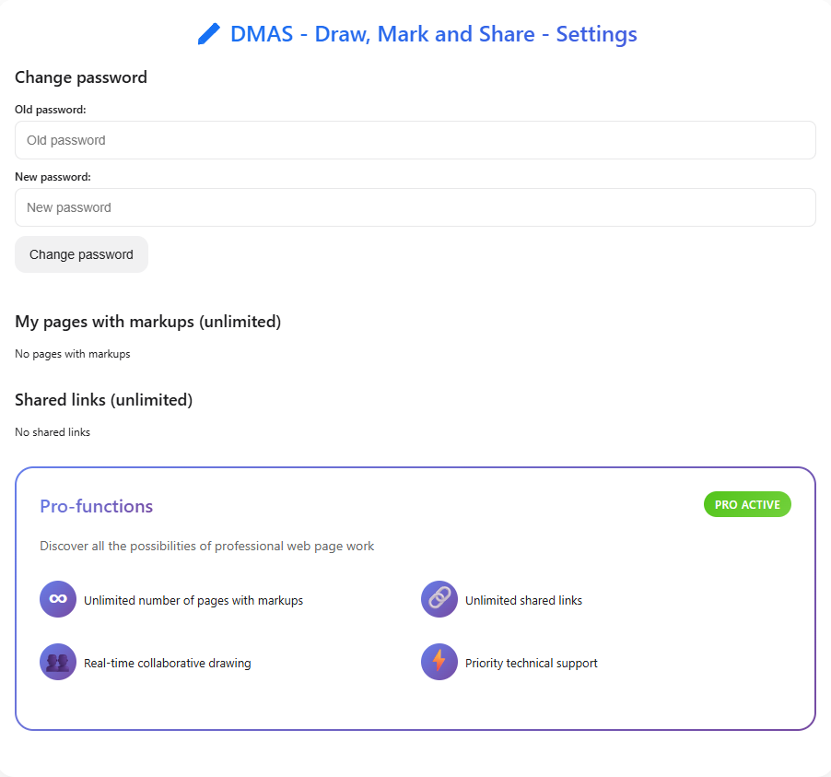
Task: Select the 'No pages with markups' text
Action: [72, 353]
